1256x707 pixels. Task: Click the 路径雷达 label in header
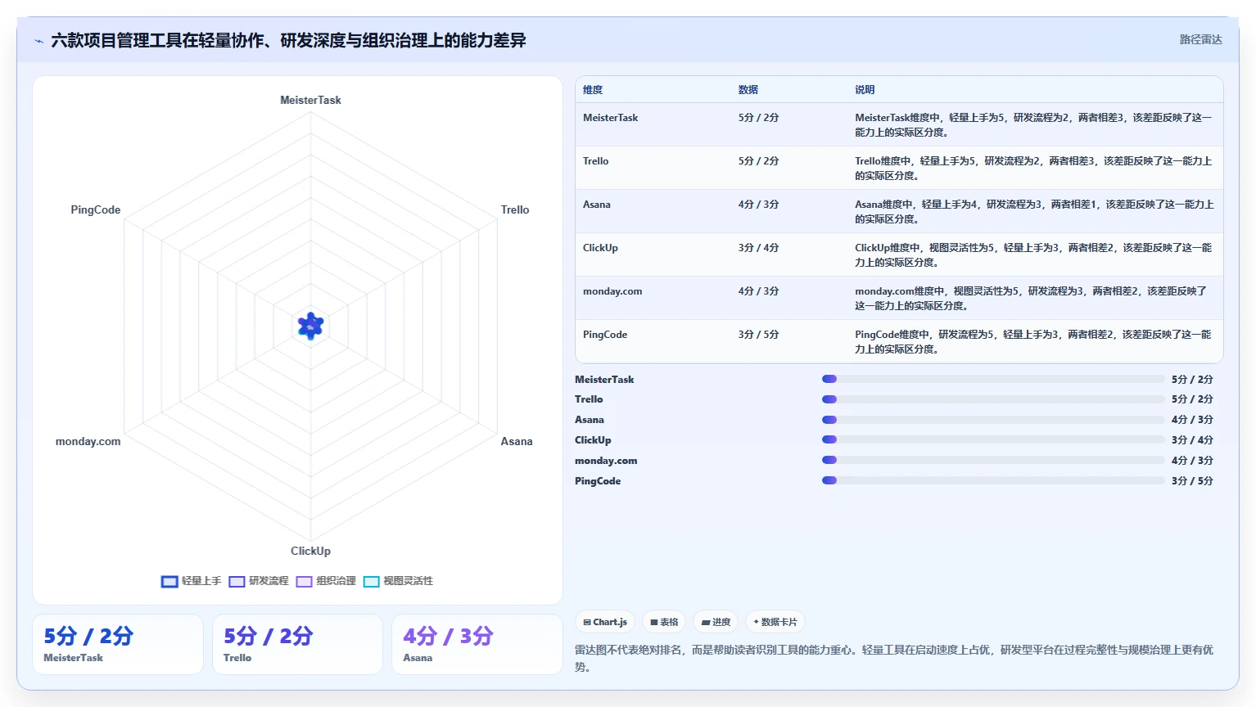1200,39
